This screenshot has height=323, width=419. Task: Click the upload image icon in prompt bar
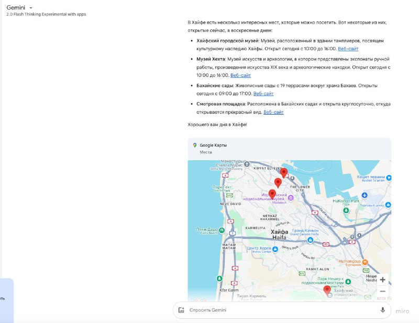181,310
